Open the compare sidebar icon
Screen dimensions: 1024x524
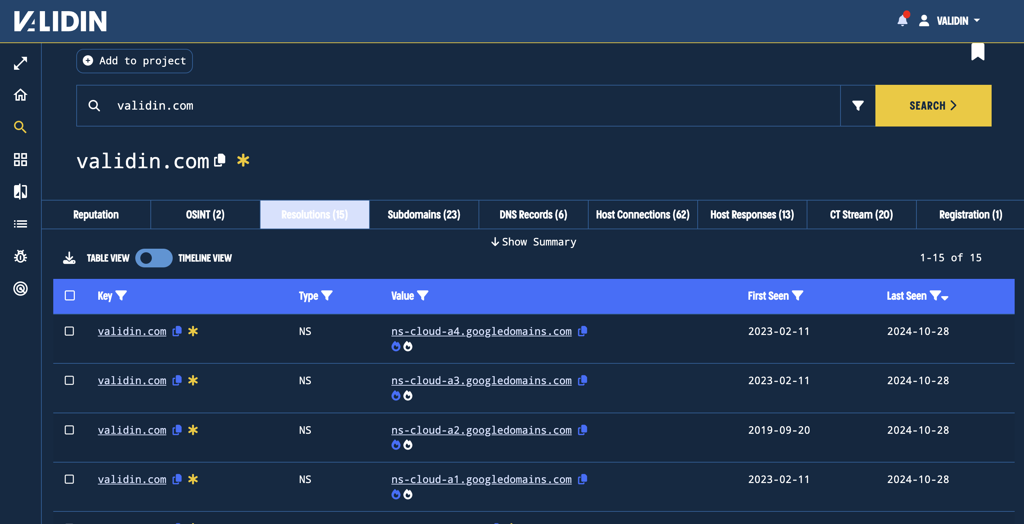click(x=20, y=192)
